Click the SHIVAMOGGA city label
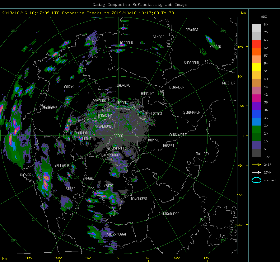The height and width of the screenshot is (262, 280). point(116,234)
